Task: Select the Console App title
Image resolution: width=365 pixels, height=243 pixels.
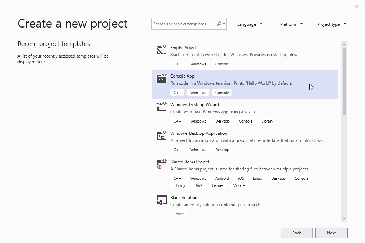Action: coord(182,76)
